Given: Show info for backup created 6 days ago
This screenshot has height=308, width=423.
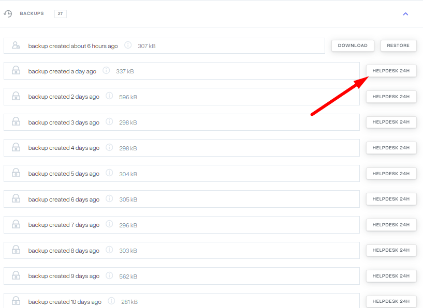Looking at the screenshot, I should point(109,198).
